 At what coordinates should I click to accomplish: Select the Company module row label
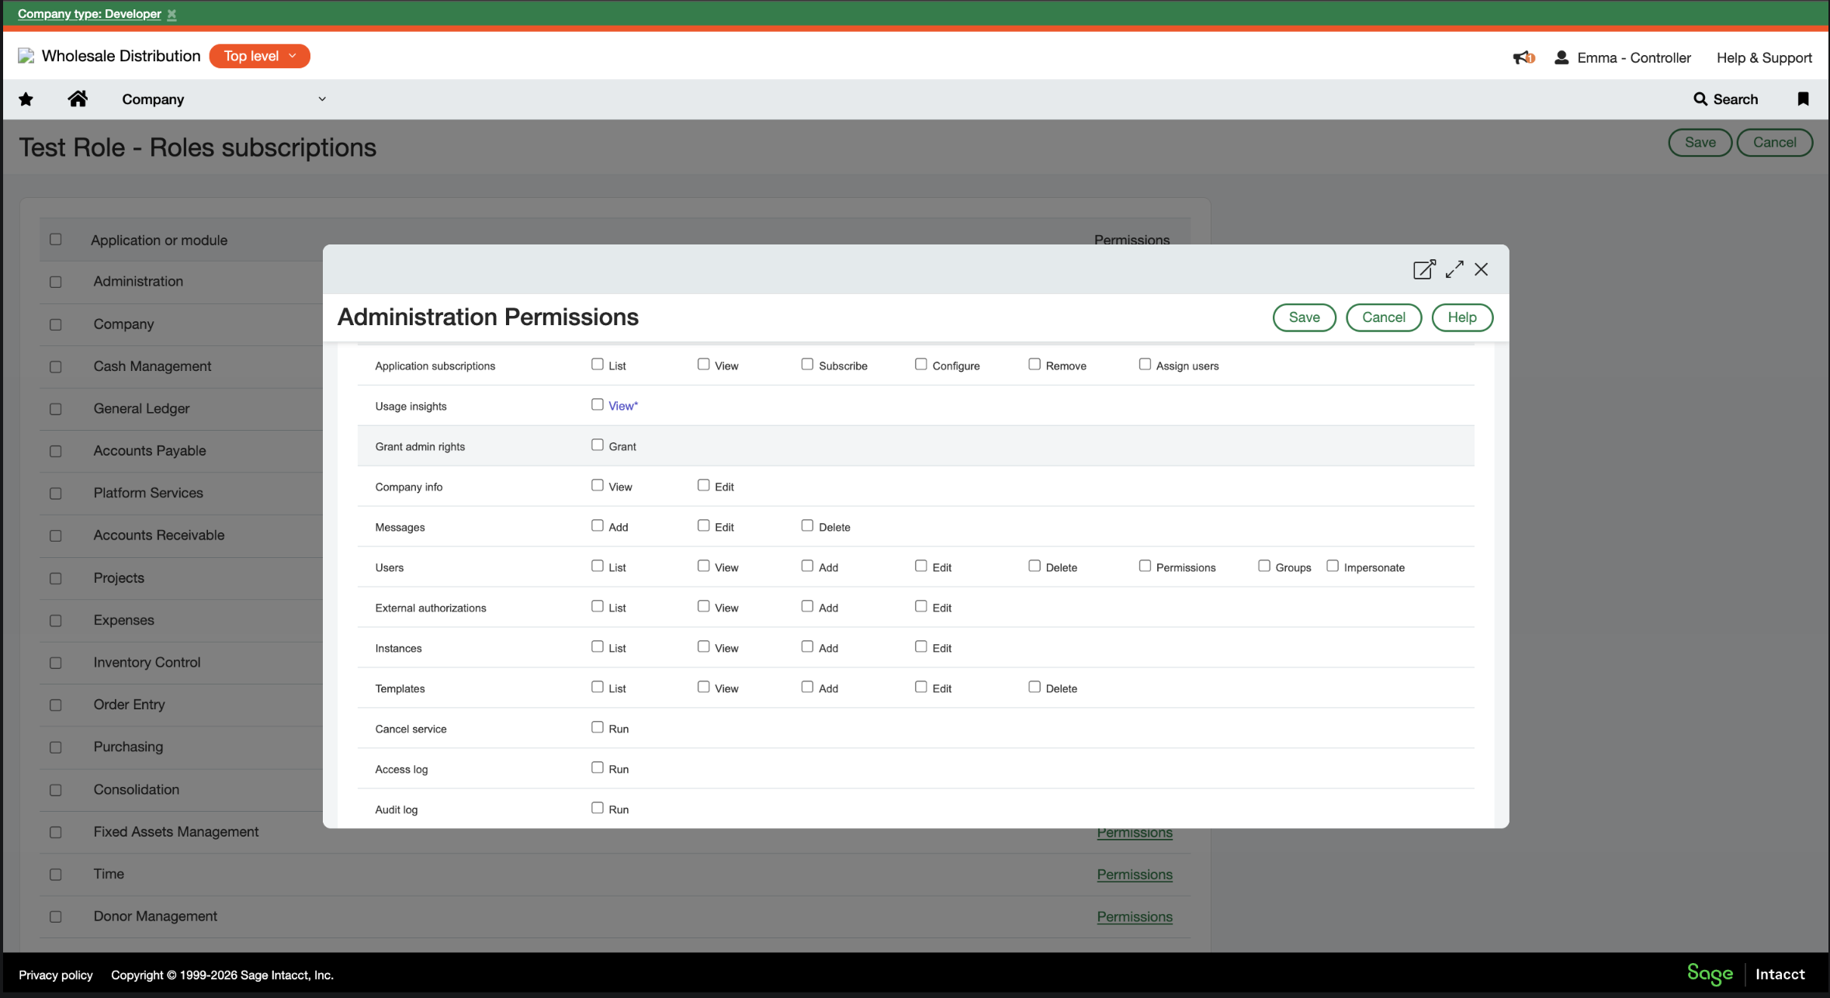point(123,324)
